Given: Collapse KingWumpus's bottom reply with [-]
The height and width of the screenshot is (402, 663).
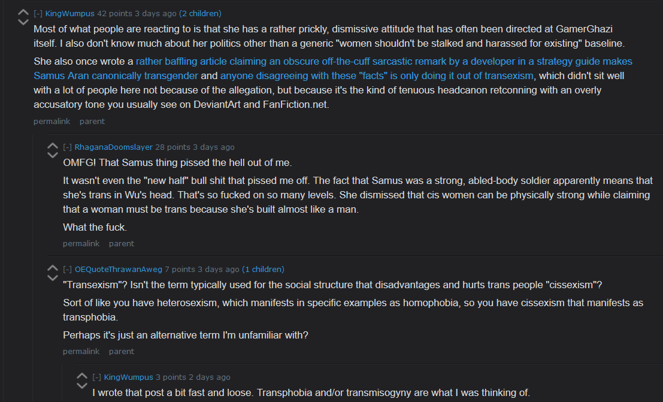Looking at the screenshot, I should pos(97,377).
